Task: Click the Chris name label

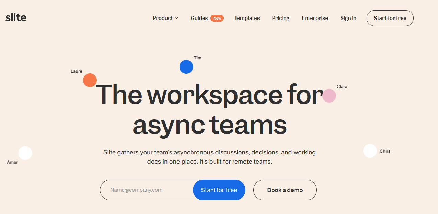Action: 385,151
